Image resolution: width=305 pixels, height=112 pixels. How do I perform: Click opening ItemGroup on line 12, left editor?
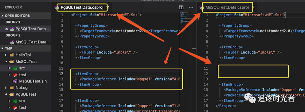tap(87, 74)
